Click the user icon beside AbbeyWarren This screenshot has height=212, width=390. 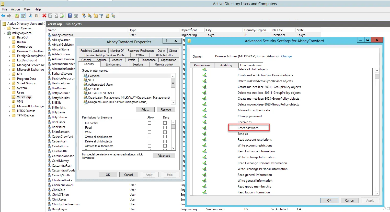50,40
